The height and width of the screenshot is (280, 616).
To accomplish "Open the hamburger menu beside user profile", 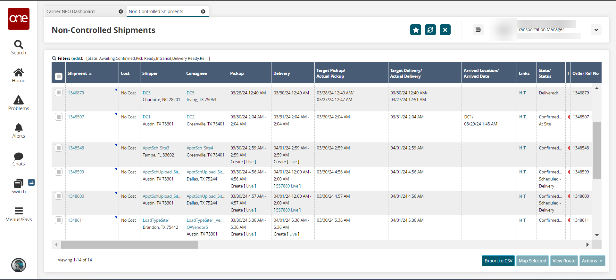I will pyautogui.click(x=478, y=30).
